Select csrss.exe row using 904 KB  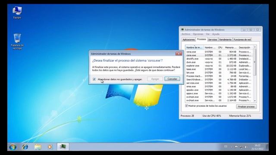tap(219, 52)
